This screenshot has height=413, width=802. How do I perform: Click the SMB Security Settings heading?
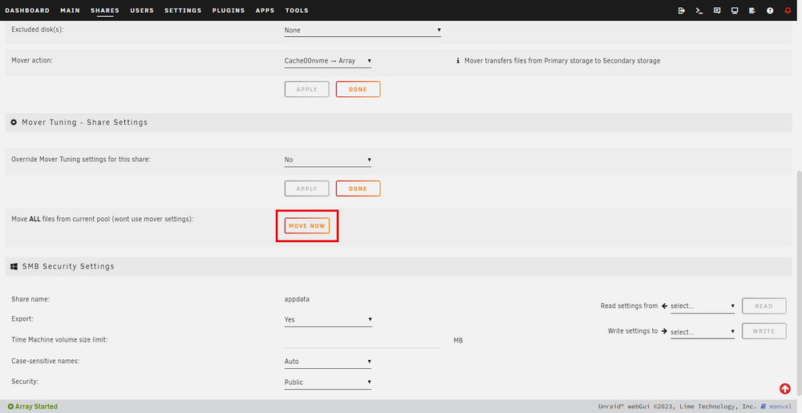point(68,266)
